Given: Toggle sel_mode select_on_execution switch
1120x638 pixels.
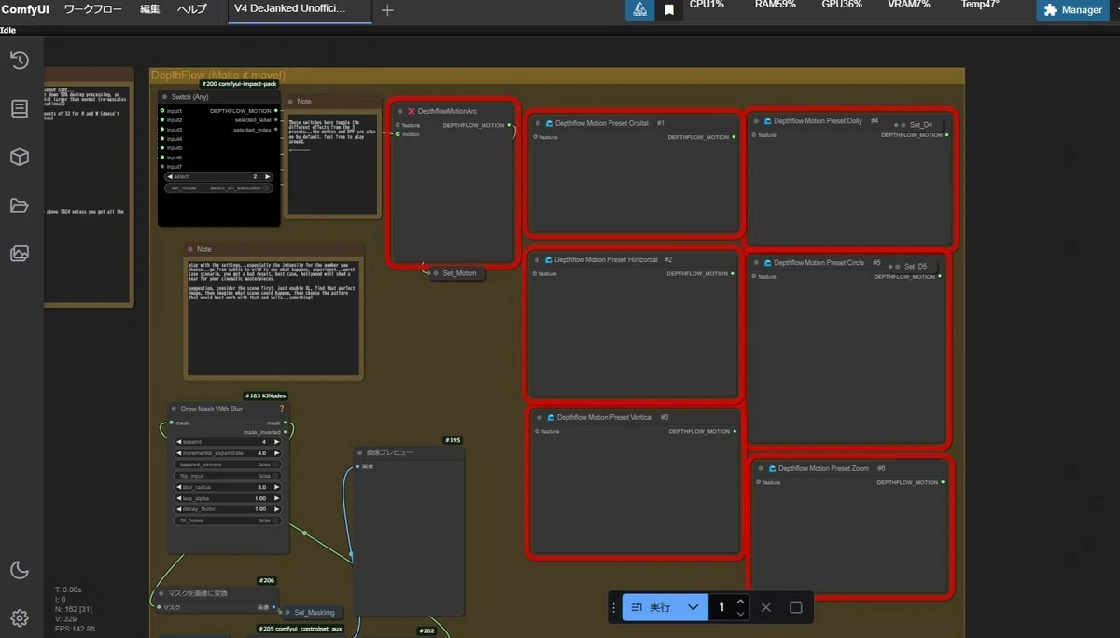Looking at the screenshot, I should tap(218, 187).
